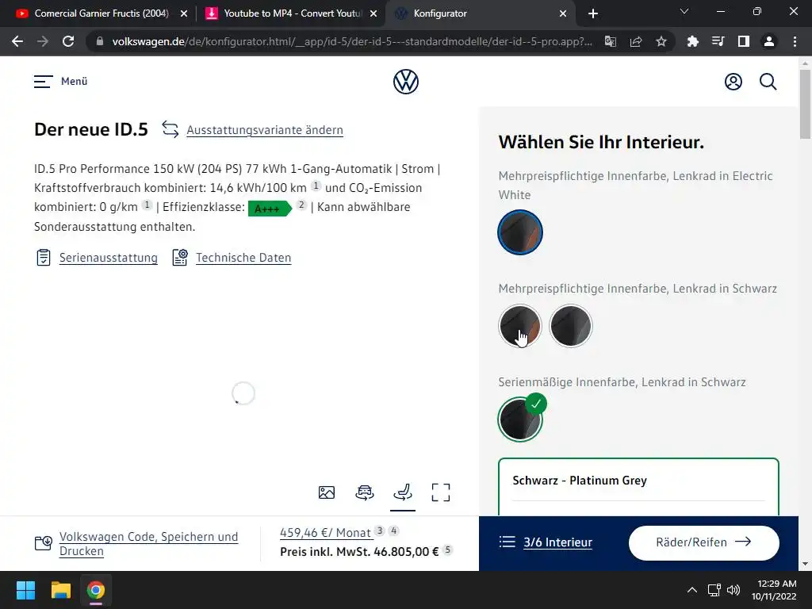Select the interior seat view icon
The height and width of the screenshot is (609, 812).
pyautogui.click(x=402, y=492)
